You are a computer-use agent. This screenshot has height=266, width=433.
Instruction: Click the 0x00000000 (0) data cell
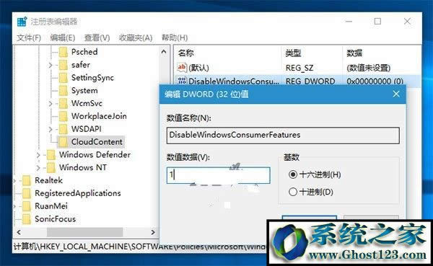tap(375, 81)
